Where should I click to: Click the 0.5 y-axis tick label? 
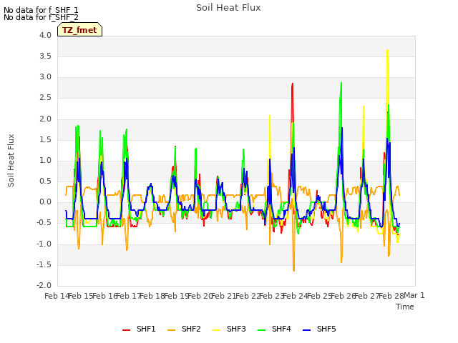[45, 181]
